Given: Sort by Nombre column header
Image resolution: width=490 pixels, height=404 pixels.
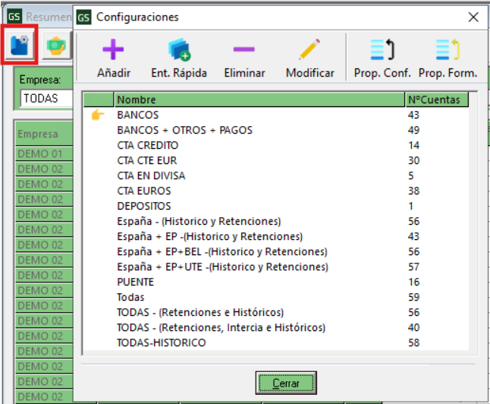Looking at the screenshot, I should click(259, 99).
